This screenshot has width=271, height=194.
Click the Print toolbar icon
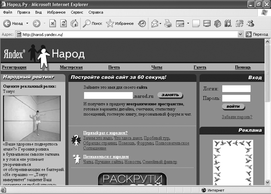click(x=168, y=24)
